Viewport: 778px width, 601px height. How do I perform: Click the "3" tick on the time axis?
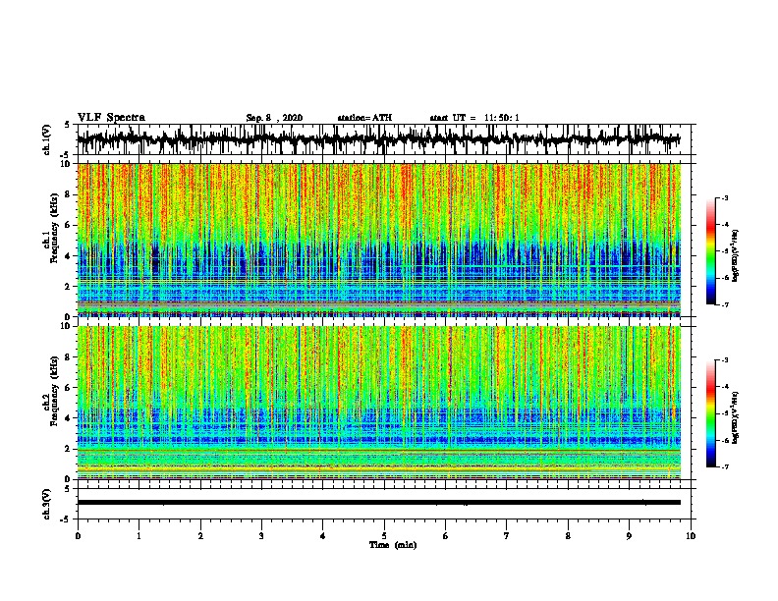[261, 536]
